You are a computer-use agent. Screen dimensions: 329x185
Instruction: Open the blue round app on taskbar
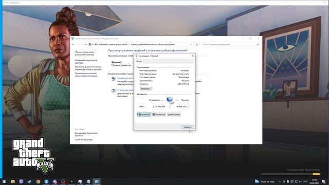coord(46,181)
